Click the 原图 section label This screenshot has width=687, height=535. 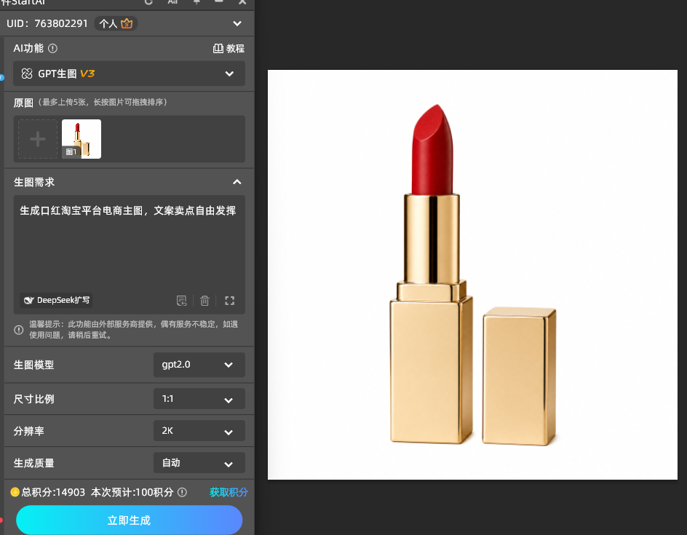coord(23,103)
